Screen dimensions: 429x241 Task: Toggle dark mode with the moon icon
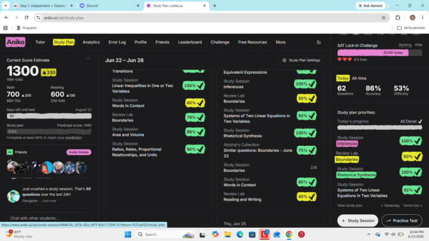319,42
